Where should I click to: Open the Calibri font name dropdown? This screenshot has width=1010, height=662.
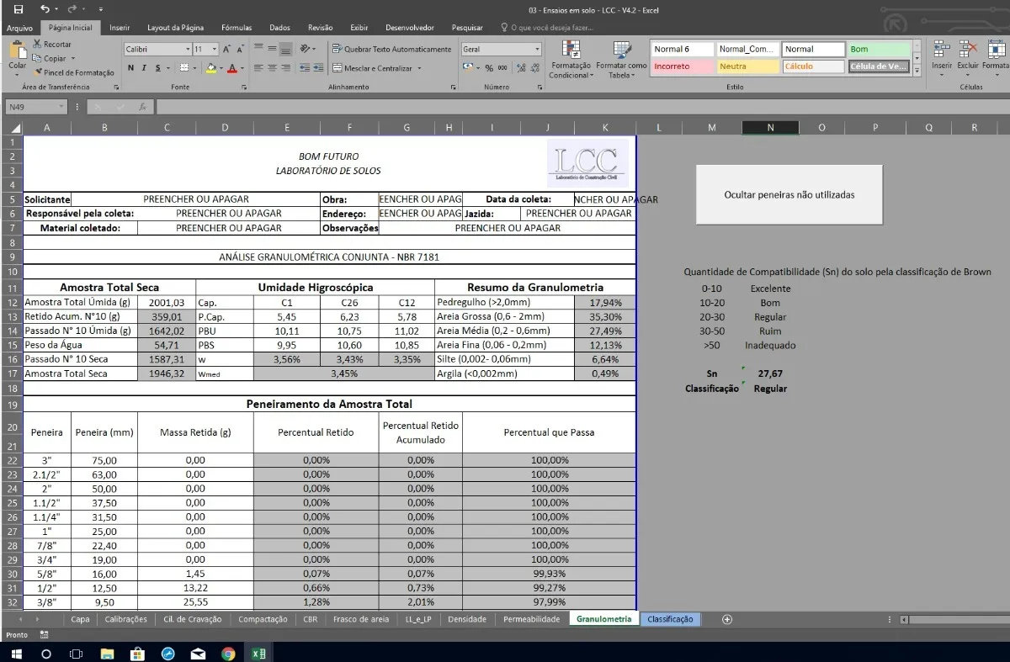pos(187,50)
